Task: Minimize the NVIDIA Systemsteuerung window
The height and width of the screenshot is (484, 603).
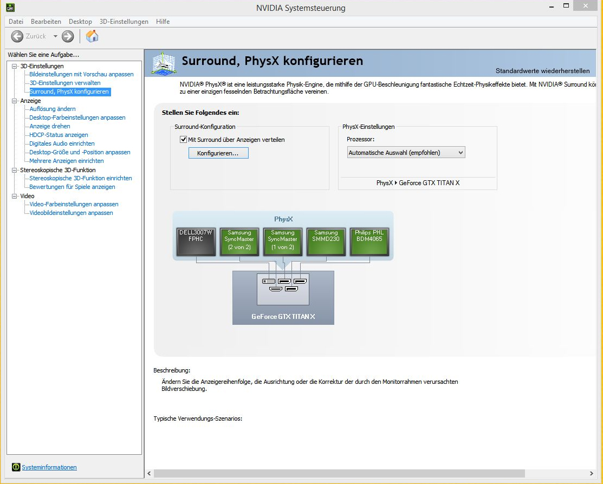Action: tap(552, 6)
